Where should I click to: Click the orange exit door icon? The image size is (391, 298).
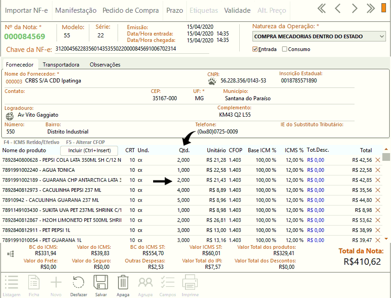384,7
